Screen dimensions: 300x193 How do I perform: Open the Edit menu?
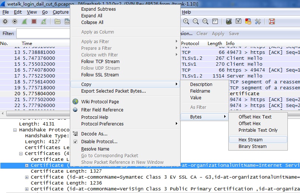coord(18,12)
